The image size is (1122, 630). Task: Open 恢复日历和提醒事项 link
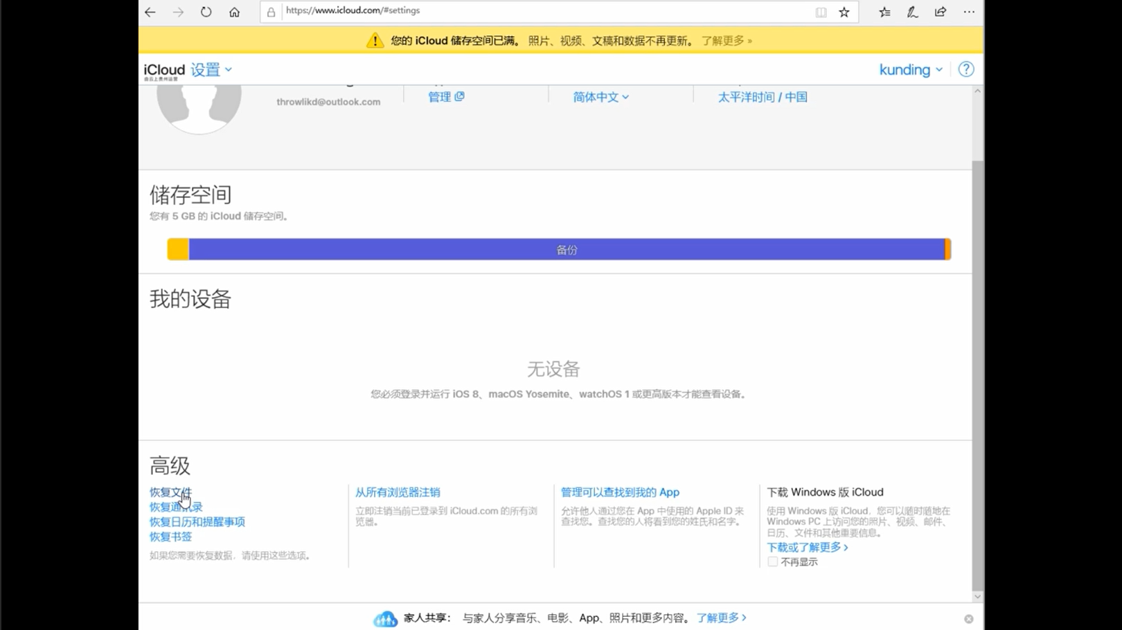[x=197, y=522]
